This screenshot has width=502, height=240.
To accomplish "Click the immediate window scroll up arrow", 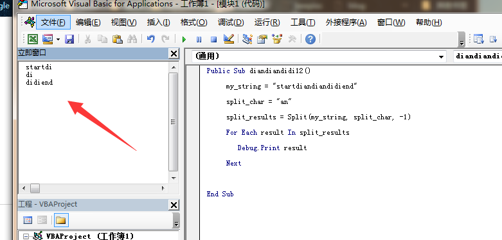I will tap(173, 67).
